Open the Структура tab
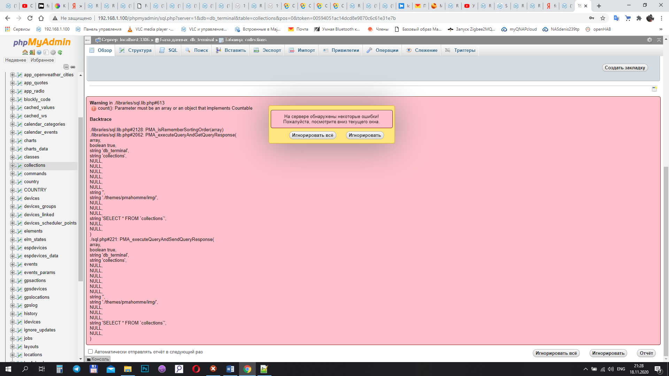Viewport: 669px width, 376px height. [x=136, y=50]
